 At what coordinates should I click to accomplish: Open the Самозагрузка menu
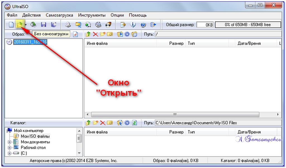[59, 15]
